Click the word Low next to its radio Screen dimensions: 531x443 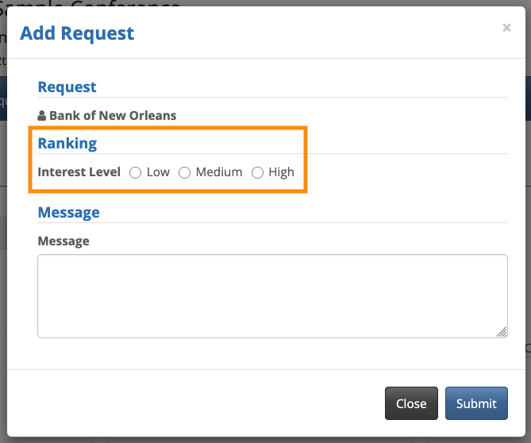(x=158, y=171)
